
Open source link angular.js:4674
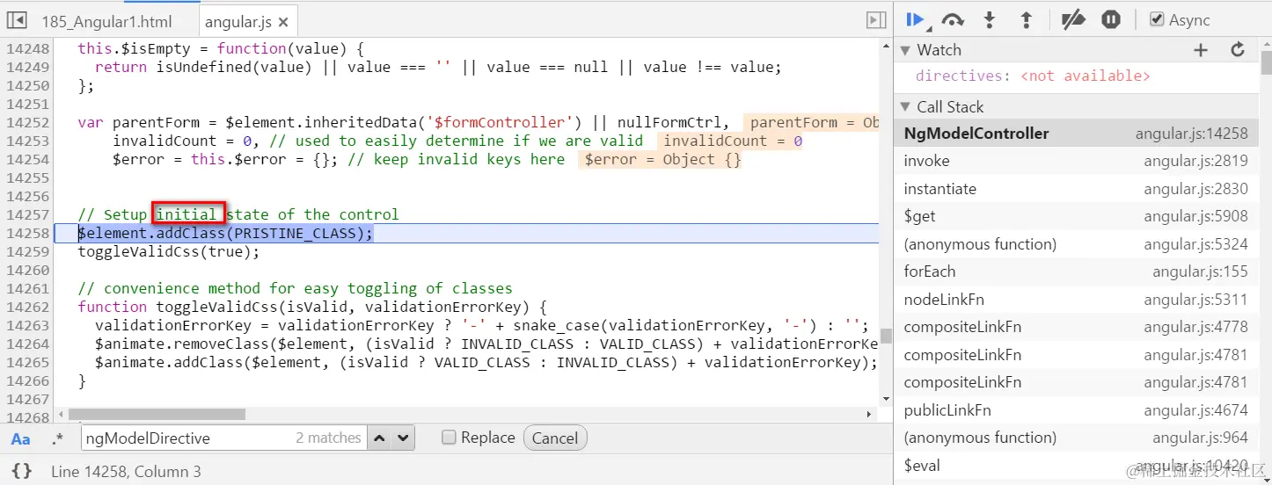point(1195,410)
